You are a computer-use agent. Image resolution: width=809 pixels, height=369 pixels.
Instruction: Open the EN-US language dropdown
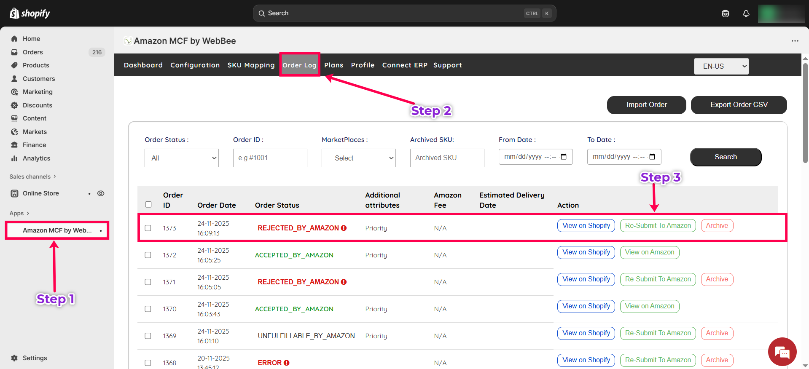[x=721, y=66]
